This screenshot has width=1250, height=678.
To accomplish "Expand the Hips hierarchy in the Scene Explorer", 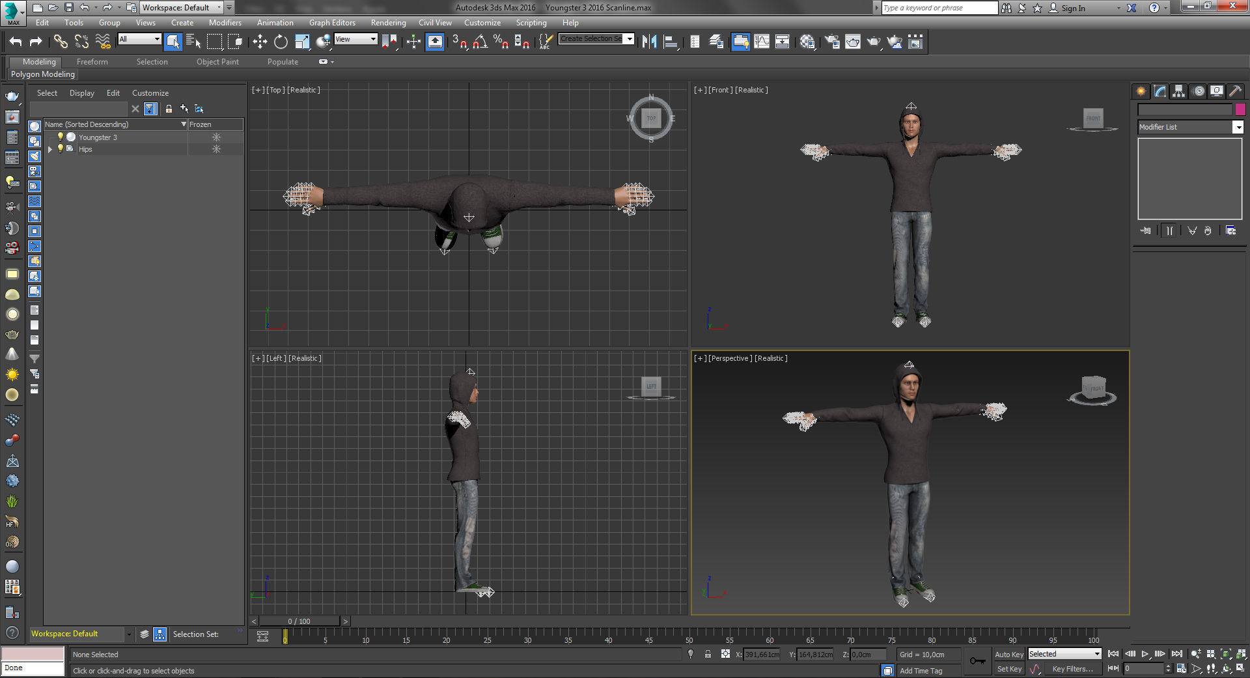I will (50, 149).
